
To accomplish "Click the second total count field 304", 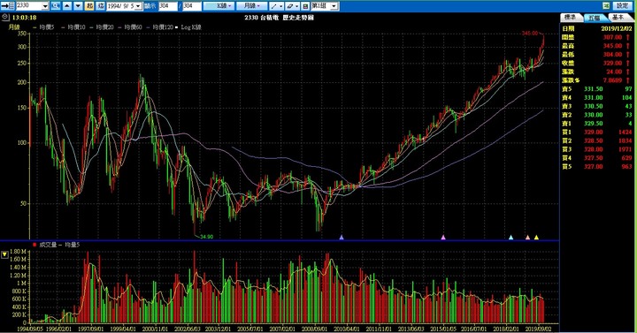I will (192, 5).
